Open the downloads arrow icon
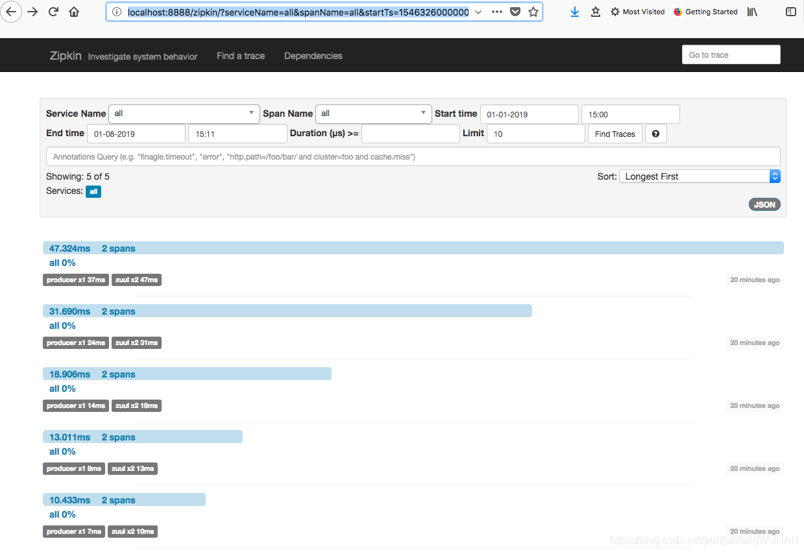The height and width of the screenshot is (552, 804). 574,11
